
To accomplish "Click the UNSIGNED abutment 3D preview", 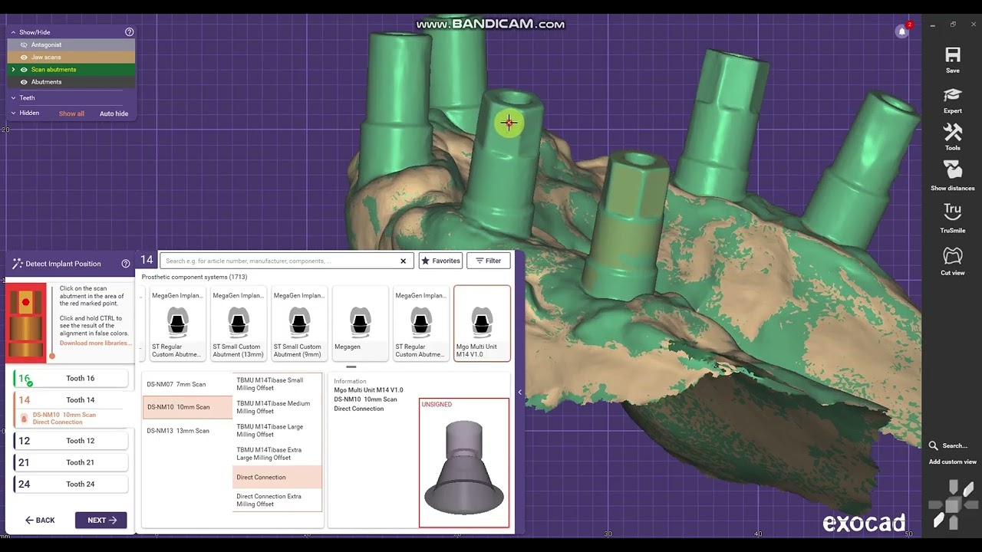I will point(464,463).
